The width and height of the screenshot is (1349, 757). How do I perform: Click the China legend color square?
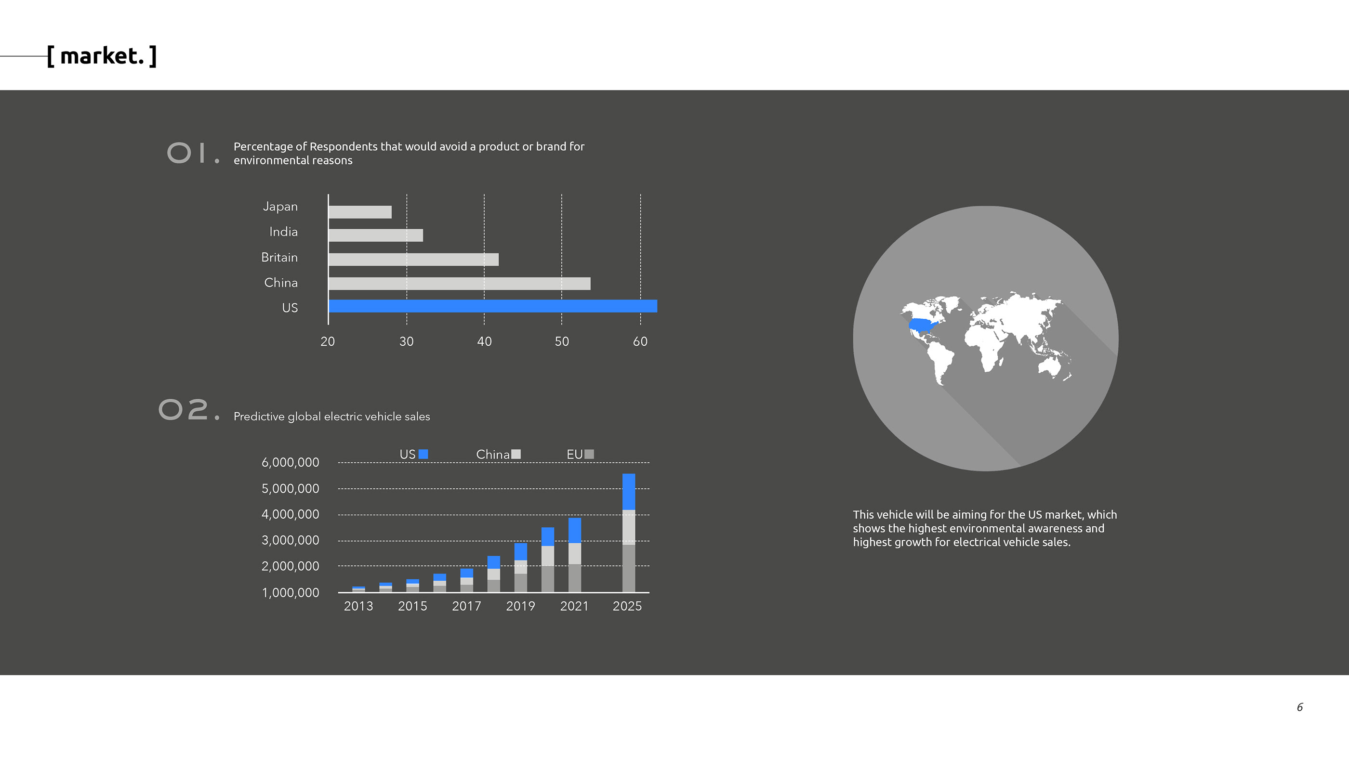[x=516, y=454]
